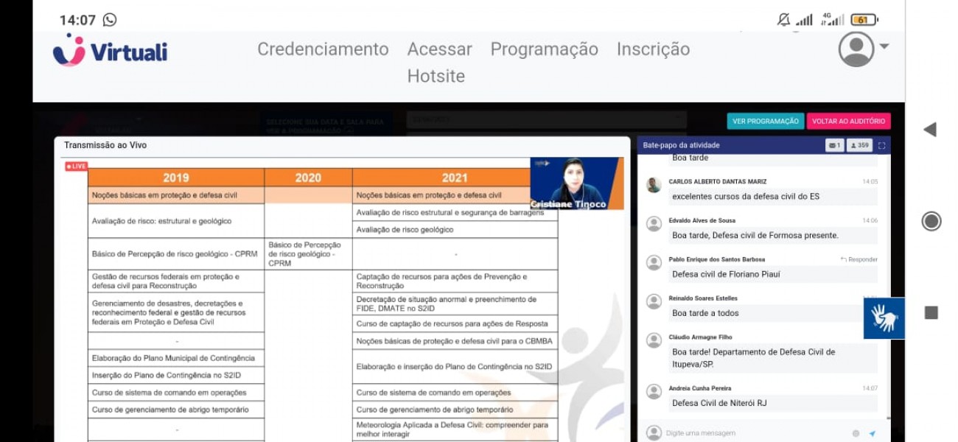Go to the Programação menu item
Image resolution: width=958 pixels, height=442 pixels.
click(x=544, y=49)
